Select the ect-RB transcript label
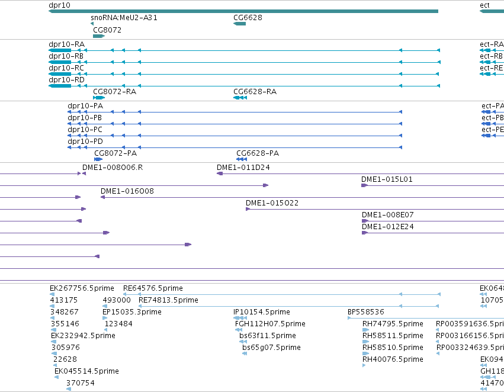The image size is (504, 392). pos(492,56)
